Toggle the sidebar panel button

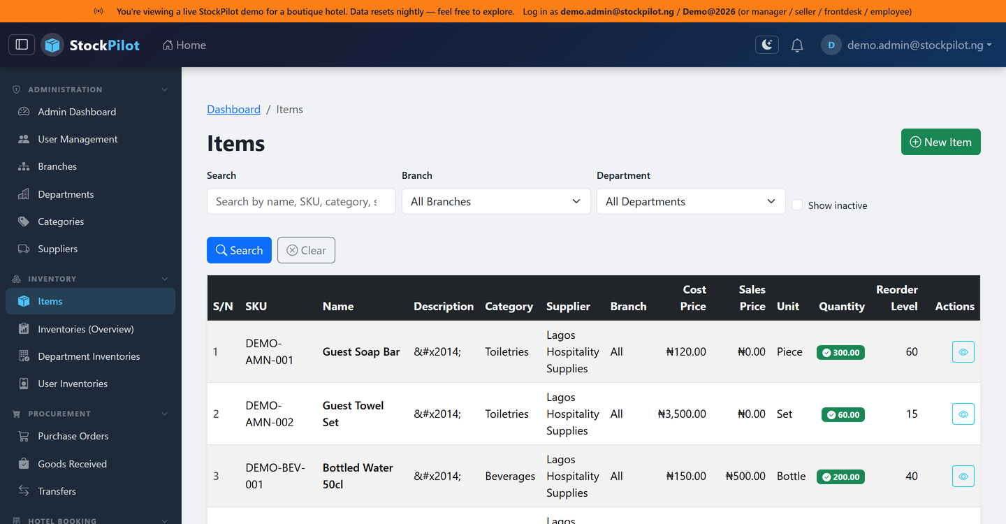(22, 45)
